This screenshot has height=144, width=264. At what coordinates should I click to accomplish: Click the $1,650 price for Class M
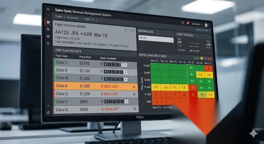click(85, 78)
